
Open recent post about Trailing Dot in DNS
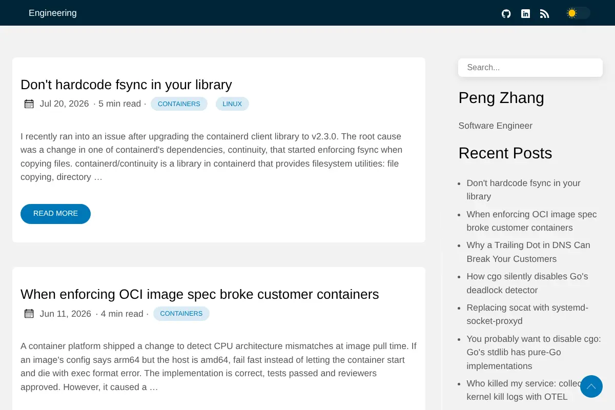tap(528, 252)
